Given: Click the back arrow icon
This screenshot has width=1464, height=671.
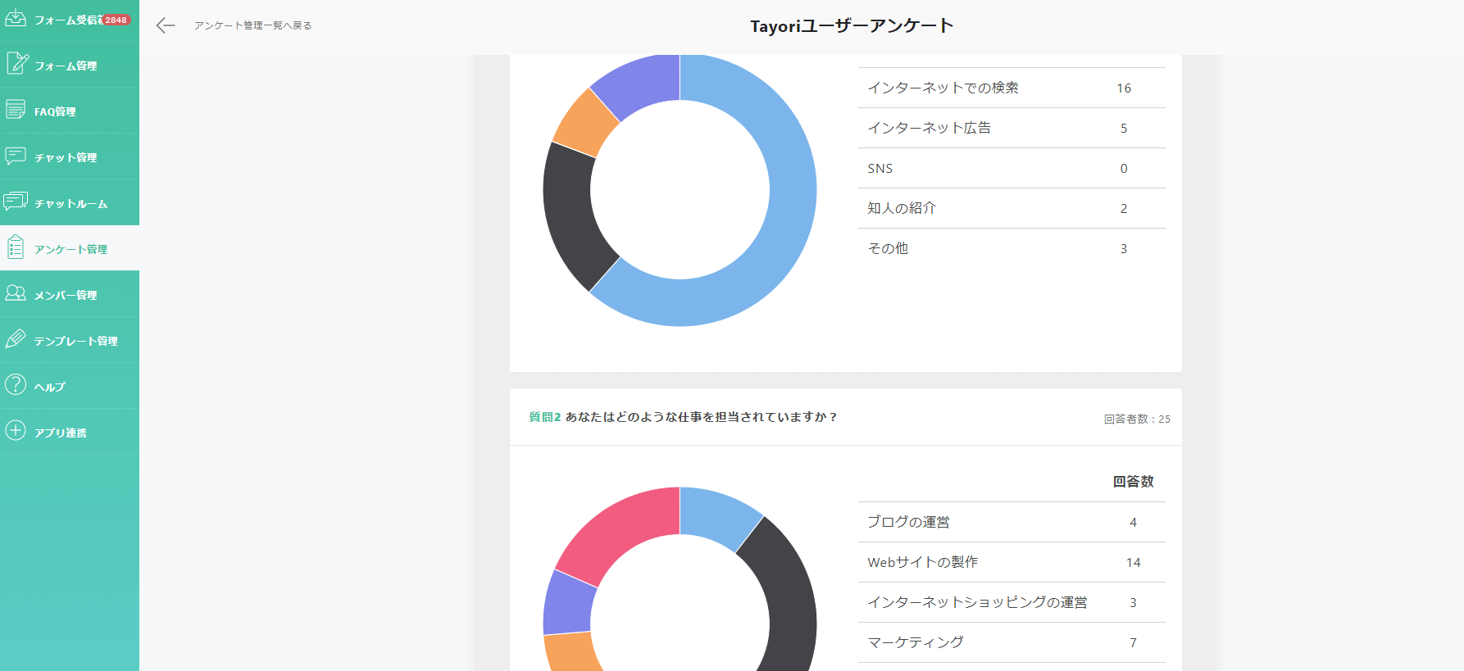Looking at the screenshot, I should click(166, 25).
